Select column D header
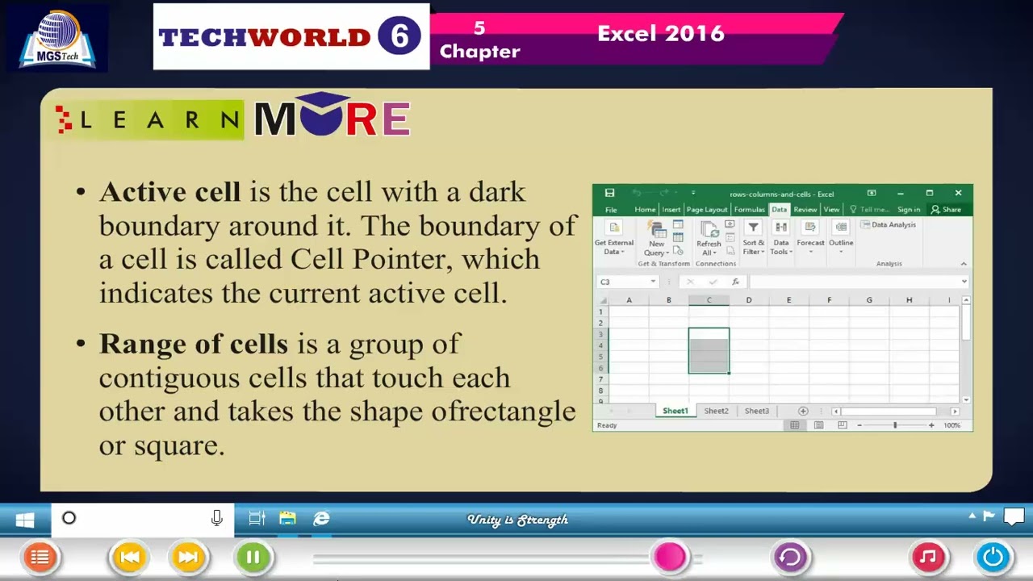The width and height of the screenshot is (1033, 581). (748, 300)
